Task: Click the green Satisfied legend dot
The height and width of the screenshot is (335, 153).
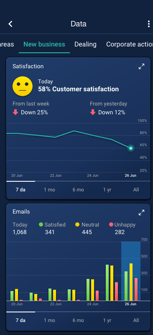Action: 41,224
